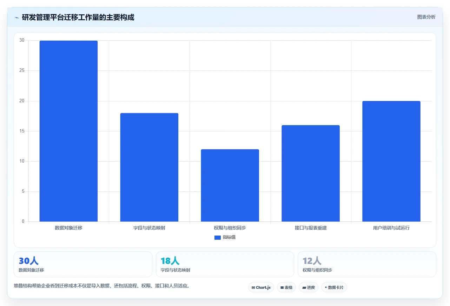Screen dimensions: 450x306
Task: Click the y-axis value 30
Action: 22,40
